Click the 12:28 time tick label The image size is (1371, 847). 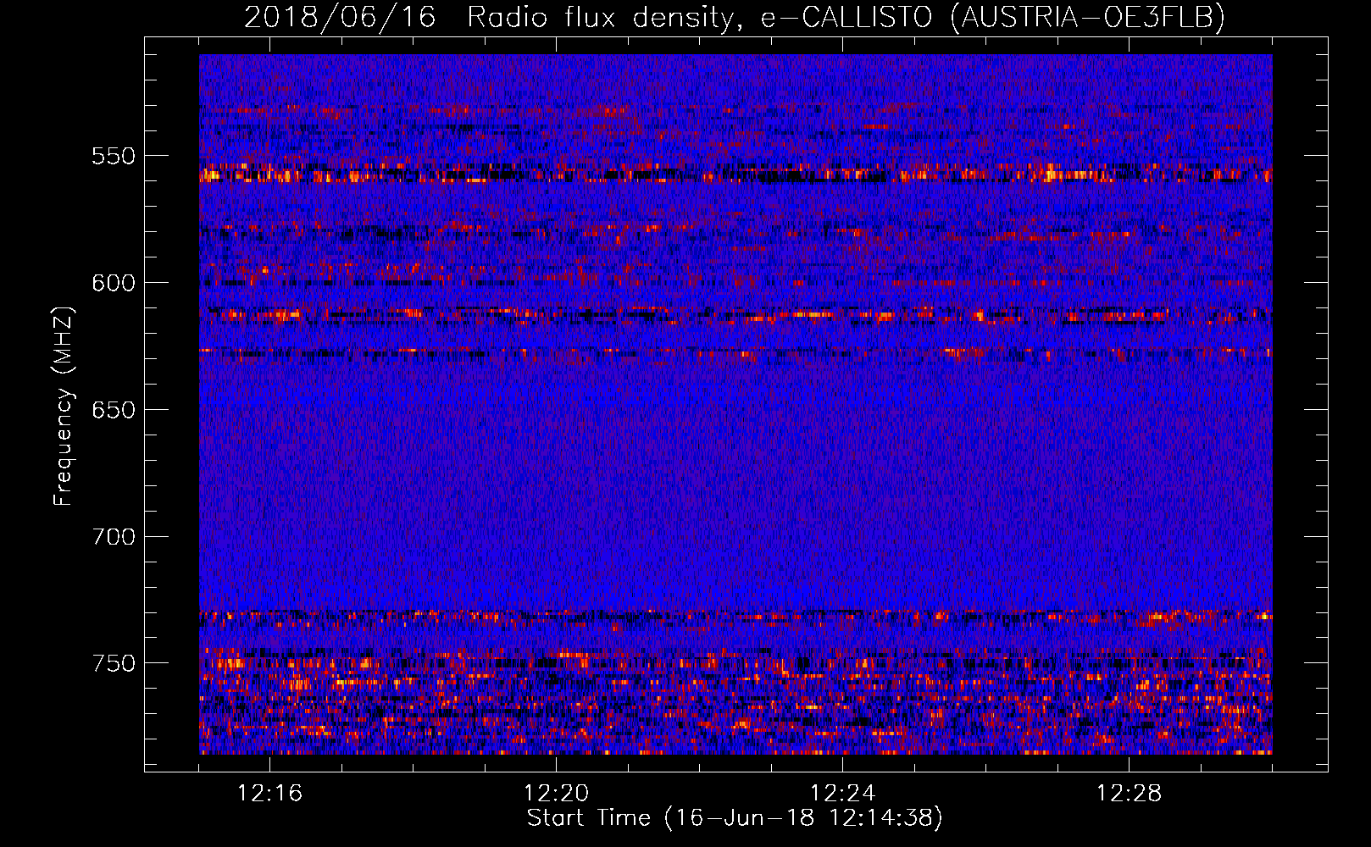[1130, 794]
